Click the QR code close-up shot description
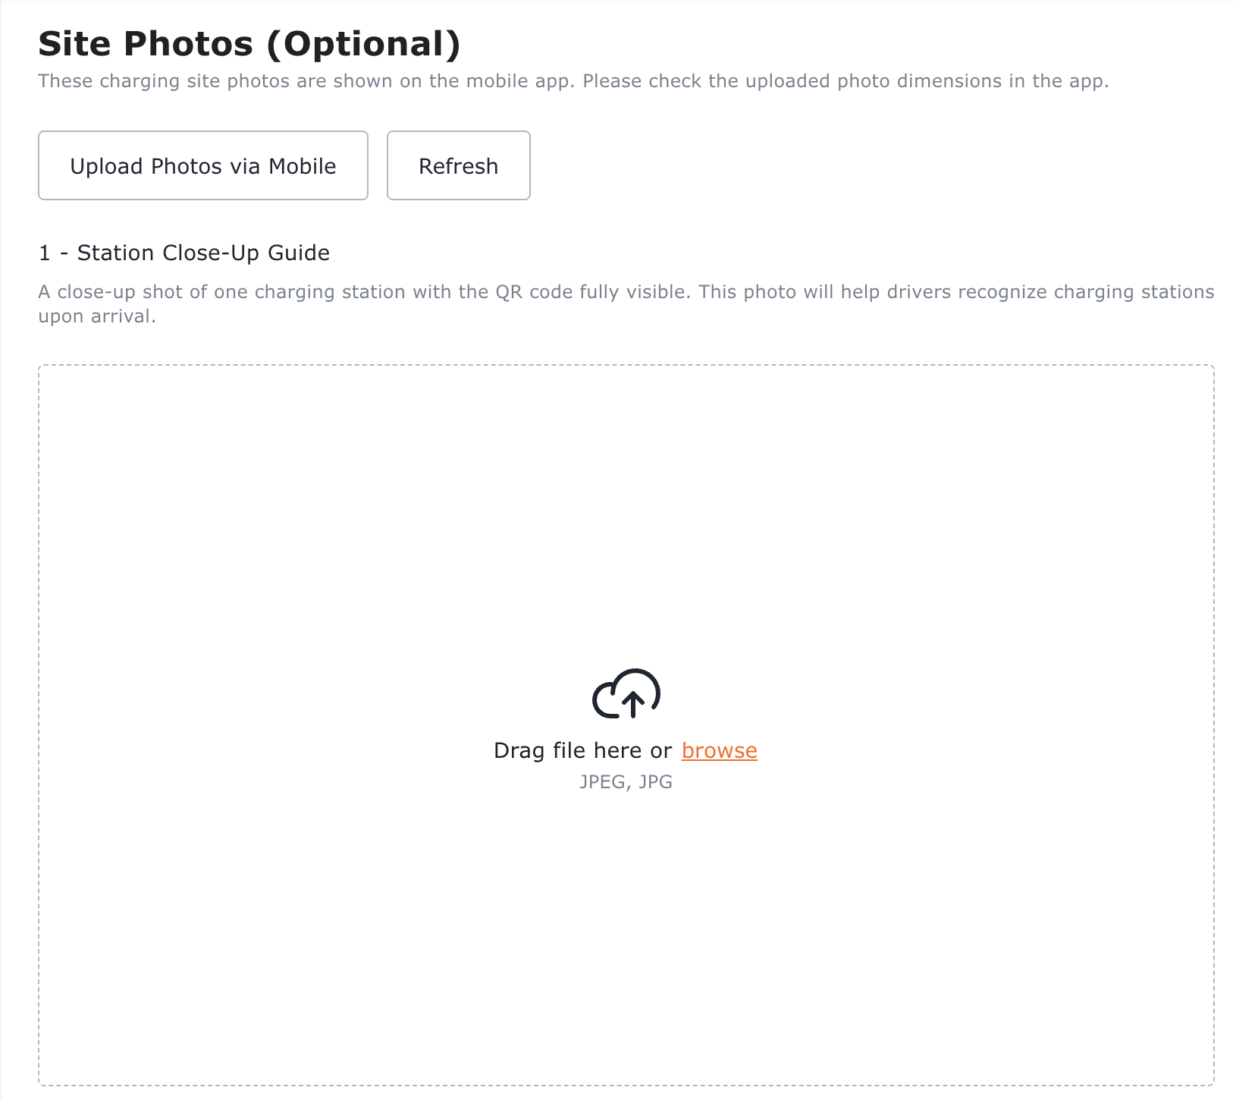Image resolution: width=1233 pixels, height=1100 pixels. (364, 292)
